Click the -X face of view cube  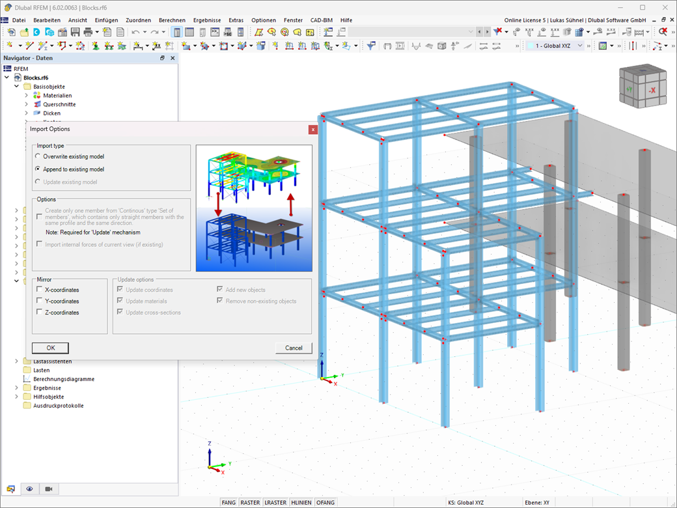coord(652,90)
